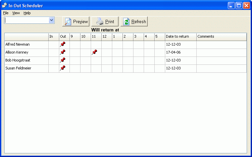252x157 pixels.
Task: Set Susan Feldmeier's return time to 3
Action: point(139,68)
